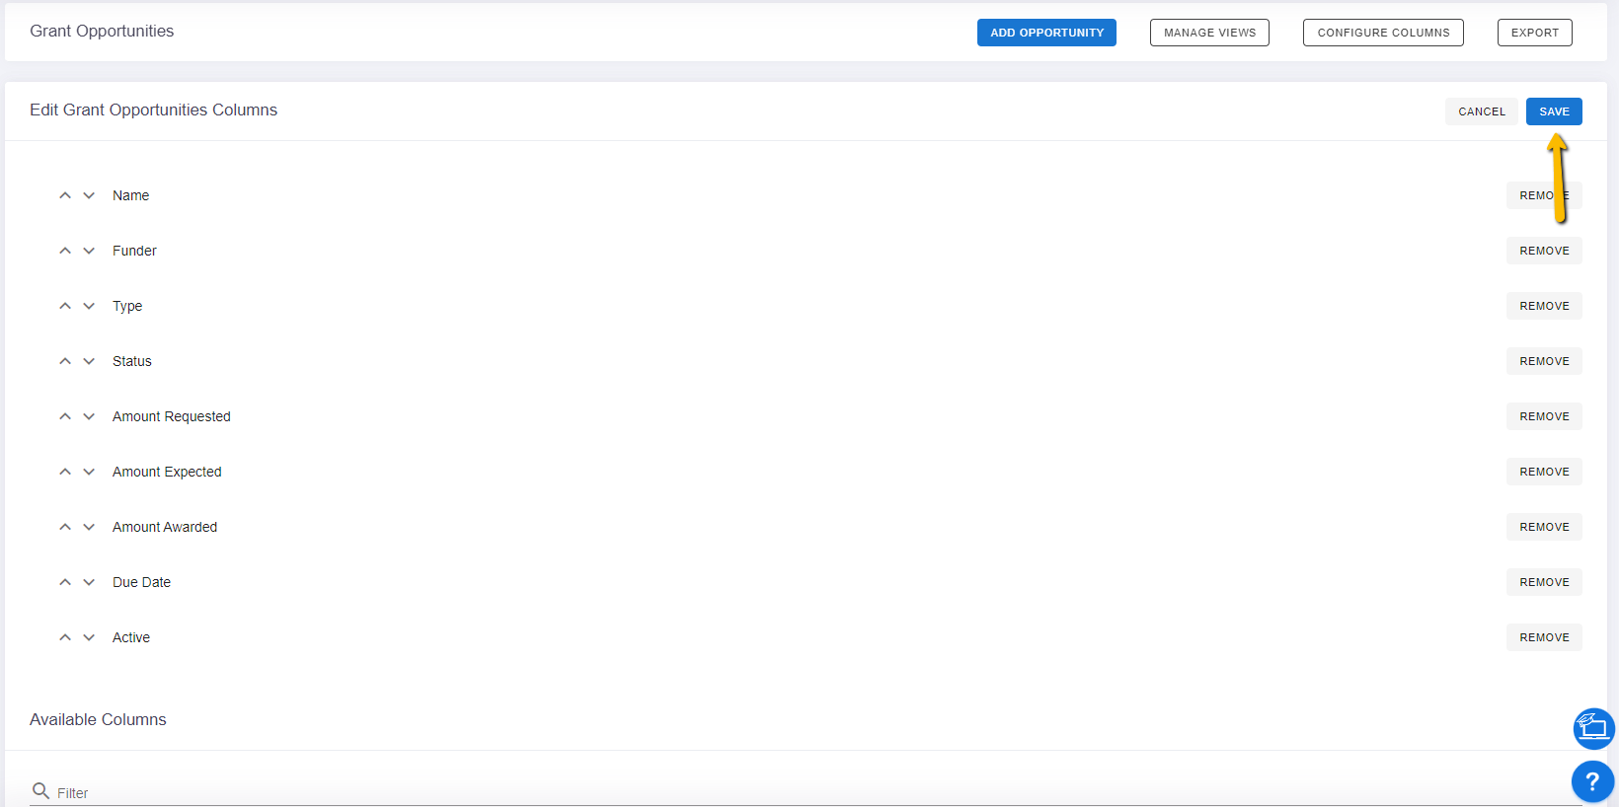Move the Type column up
This screenshot has width=1619, height=809.
(65, 306)
